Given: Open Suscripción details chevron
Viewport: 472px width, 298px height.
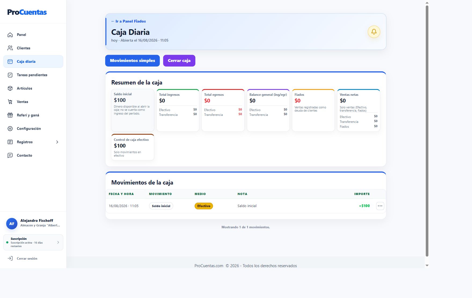Looking at the screenshot, I should (58, 242).
